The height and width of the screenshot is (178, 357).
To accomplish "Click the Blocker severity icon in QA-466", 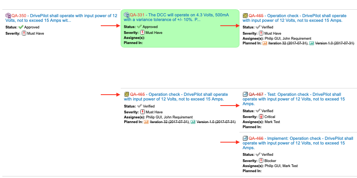I will [x=261, y=160].
